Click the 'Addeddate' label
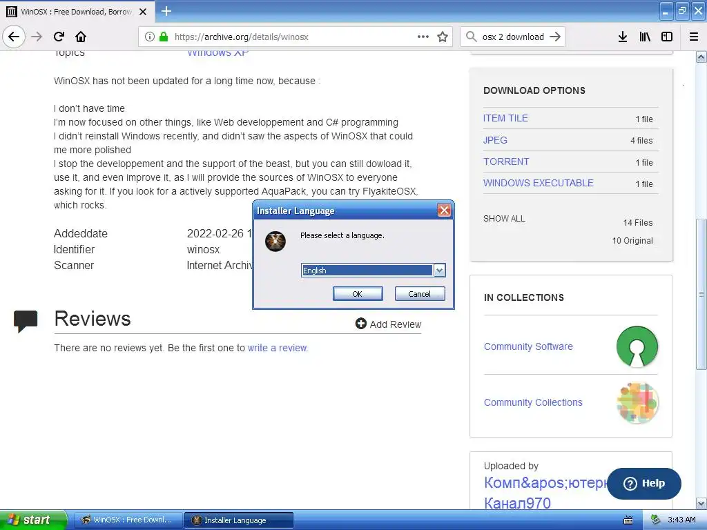 [x=81, y=233]
